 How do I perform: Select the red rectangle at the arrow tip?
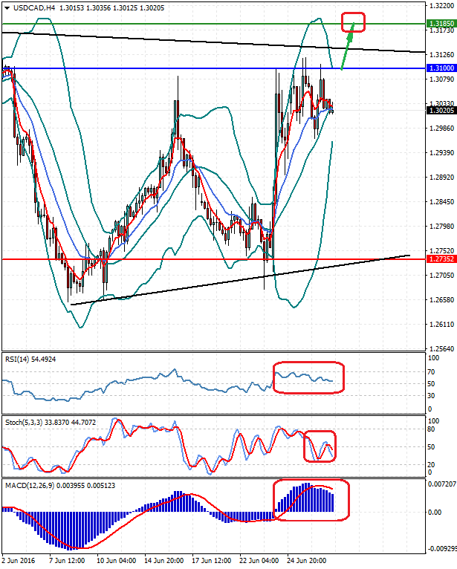coord(353,22)
